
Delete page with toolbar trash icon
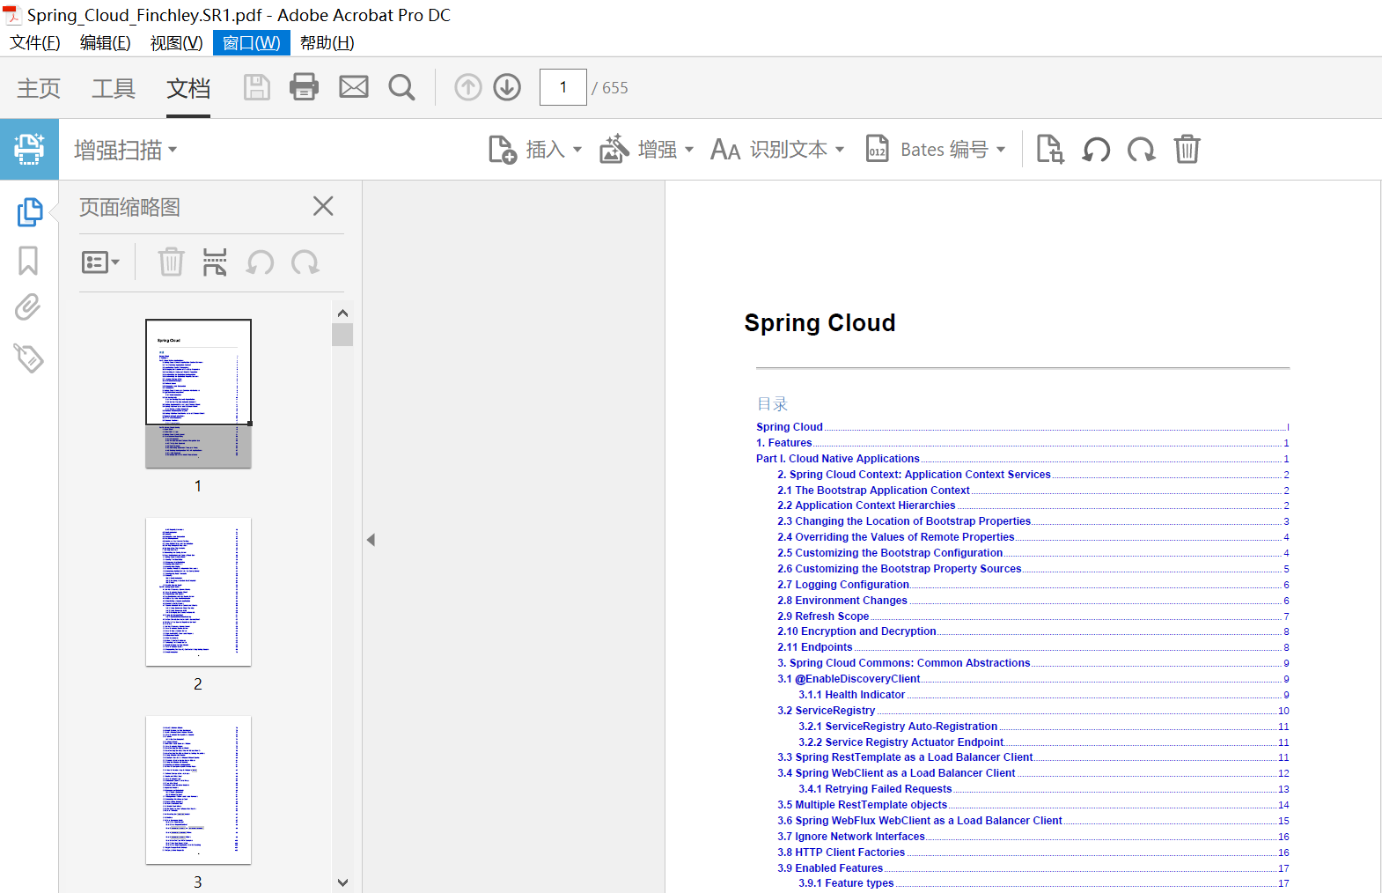pyautogui.click(x=1187, y=150)
